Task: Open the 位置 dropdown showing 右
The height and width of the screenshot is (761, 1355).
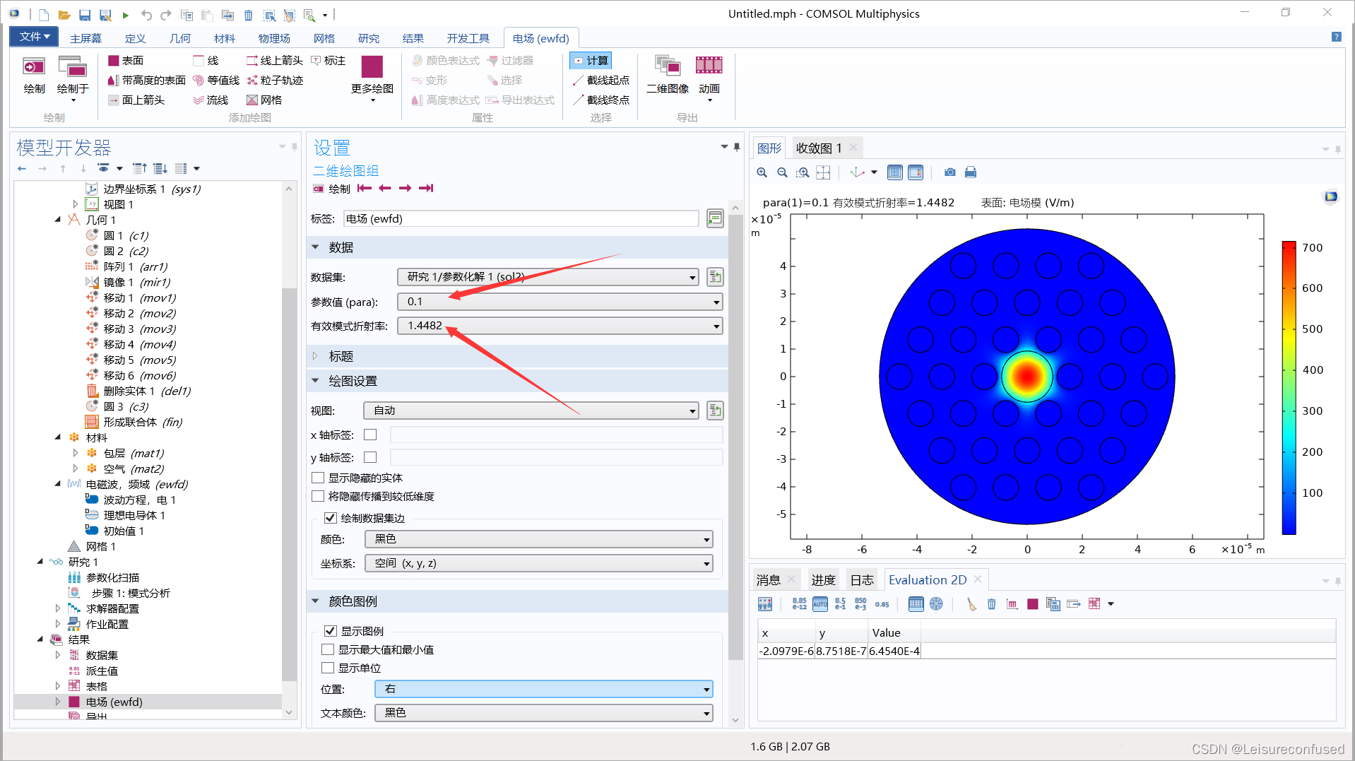Action: (544, 689)
